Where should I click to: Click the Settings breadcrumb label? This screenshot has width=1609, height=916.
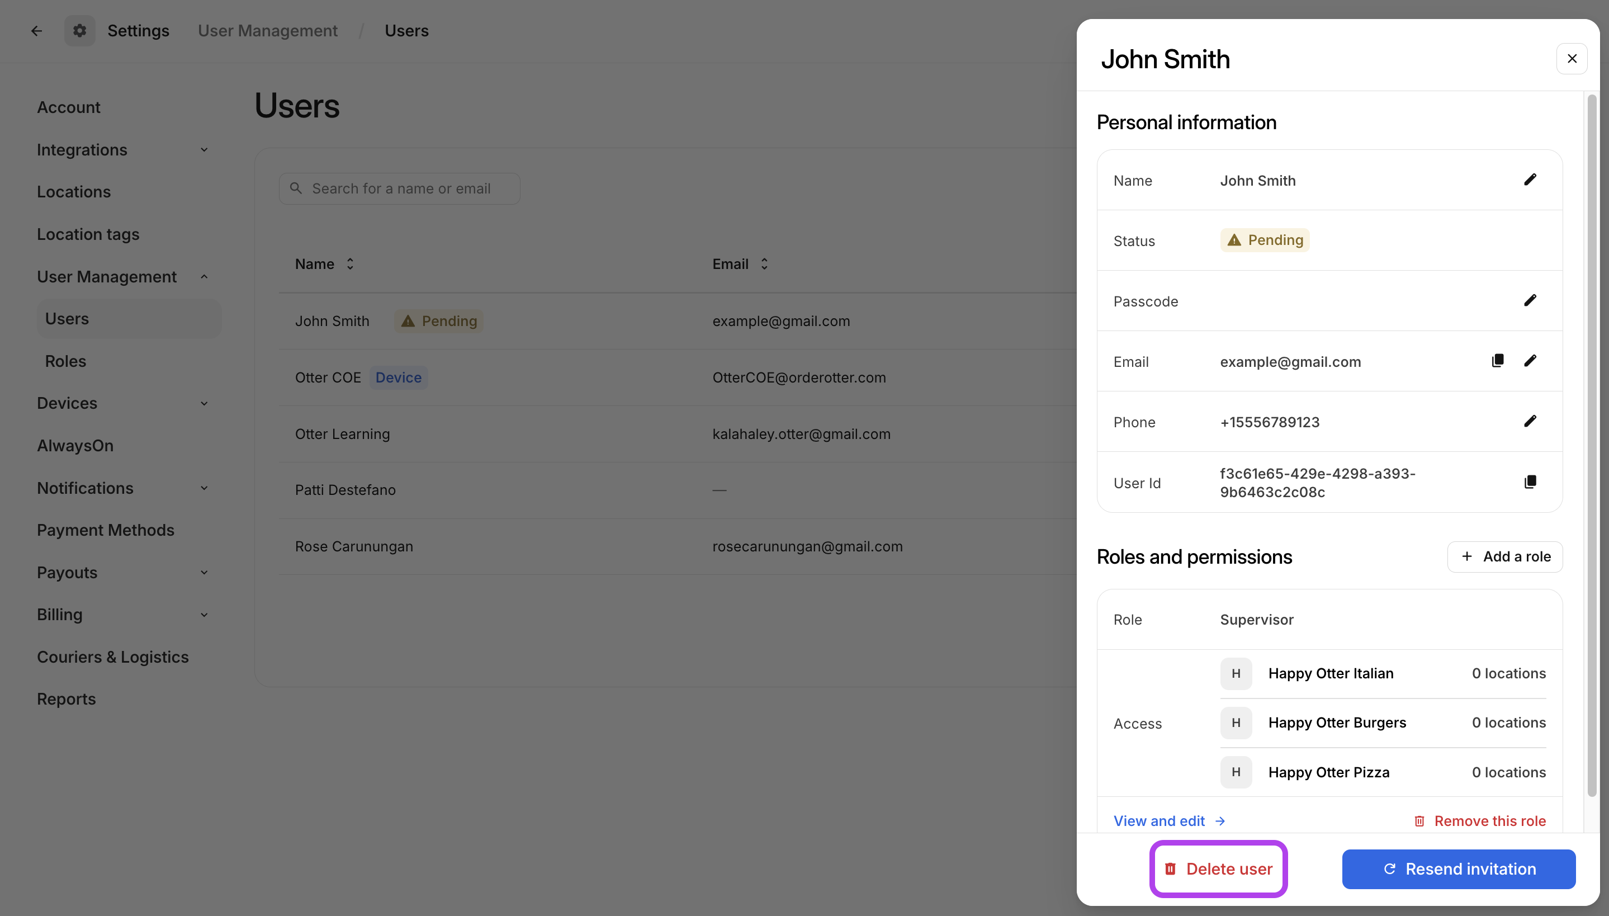[138, 31]
